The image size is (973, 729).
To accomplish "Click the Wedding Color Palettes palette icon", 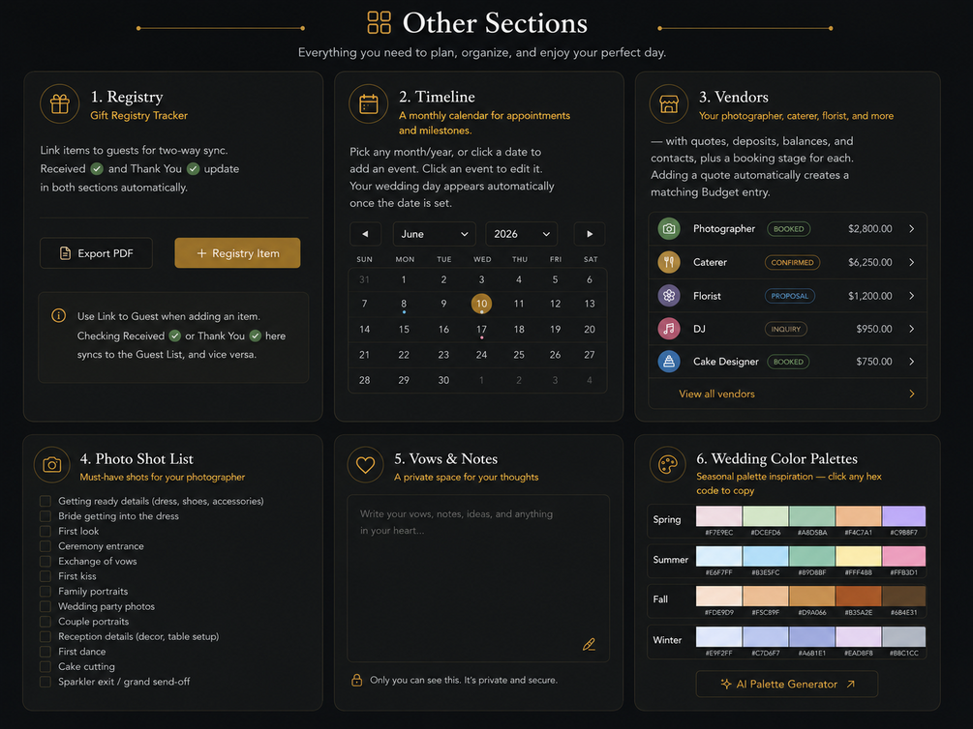I will click(x=668, y=464).
